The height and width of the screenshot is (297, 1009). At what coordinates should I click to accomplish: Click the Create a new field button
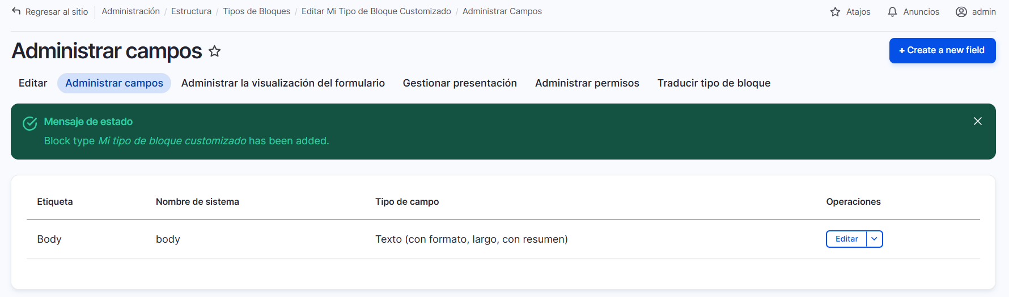(942, 50)
